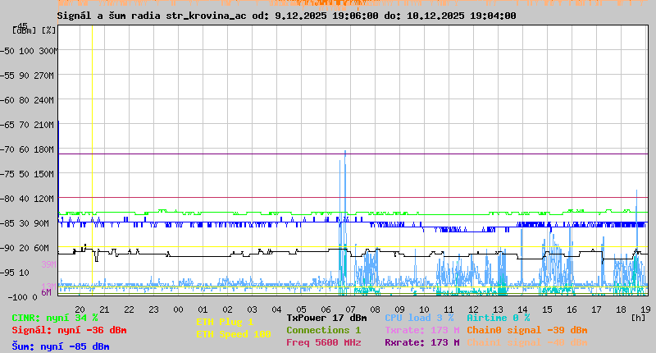
Task: Click the '13' hour label on x-axis
Action: (x=498, y=309)
